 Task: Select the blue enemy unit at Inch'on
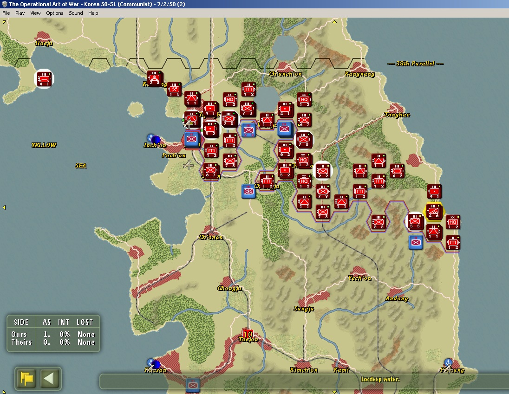(x=192, y=139)
